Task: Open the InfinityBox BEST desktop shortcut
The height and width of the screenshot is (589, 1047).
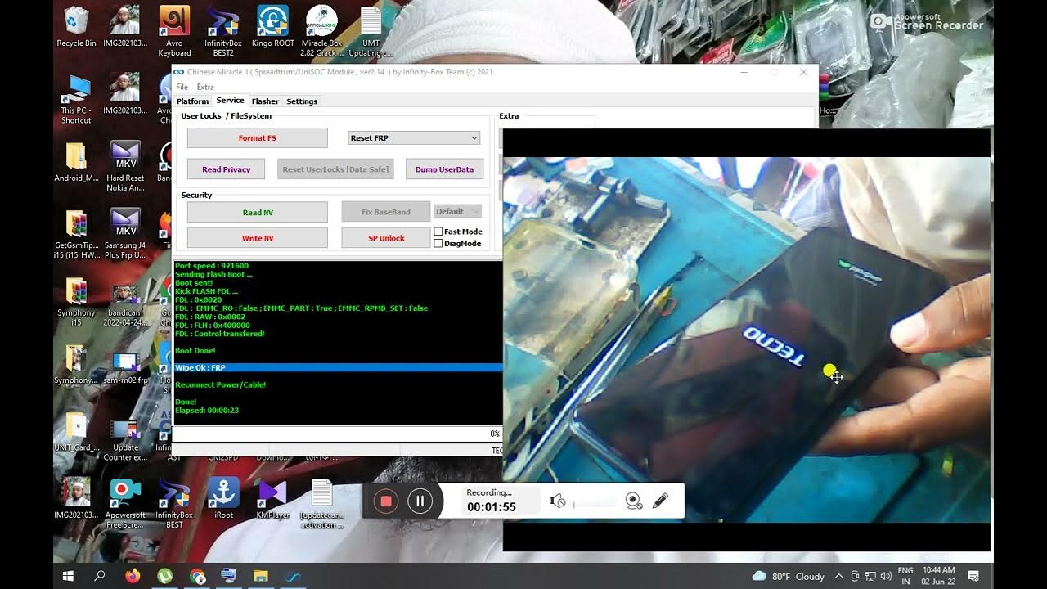Action: (x=174, y=503)
